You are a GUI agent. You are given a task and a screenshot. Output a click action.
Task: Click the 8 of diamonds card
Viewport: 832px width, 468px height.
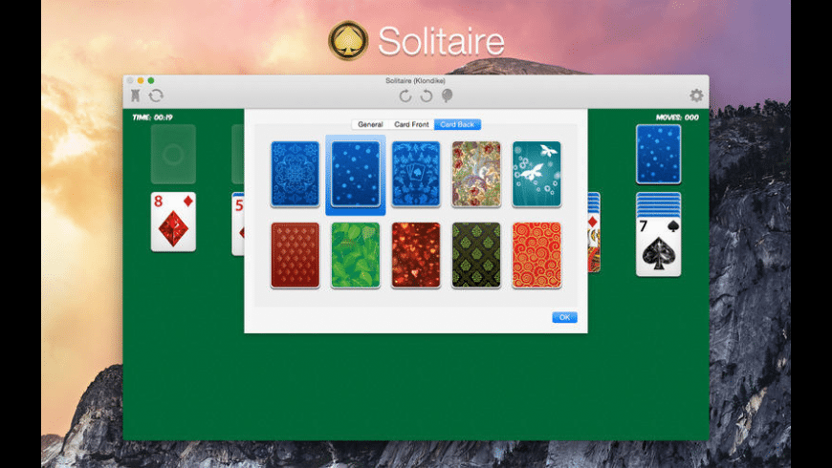point(173,222)
